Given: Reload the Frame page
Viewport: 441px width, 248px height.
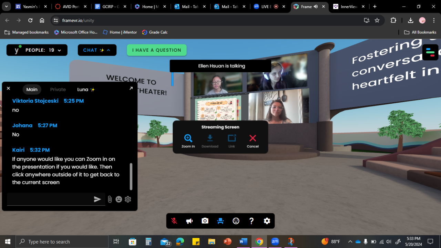Looking at the screenshot, I should coord(30,20).
